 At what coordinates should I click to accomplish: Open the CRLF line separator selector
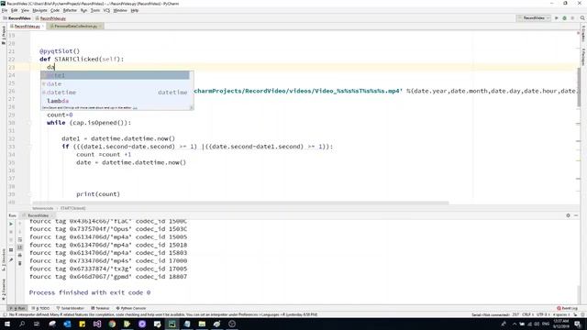527,314
